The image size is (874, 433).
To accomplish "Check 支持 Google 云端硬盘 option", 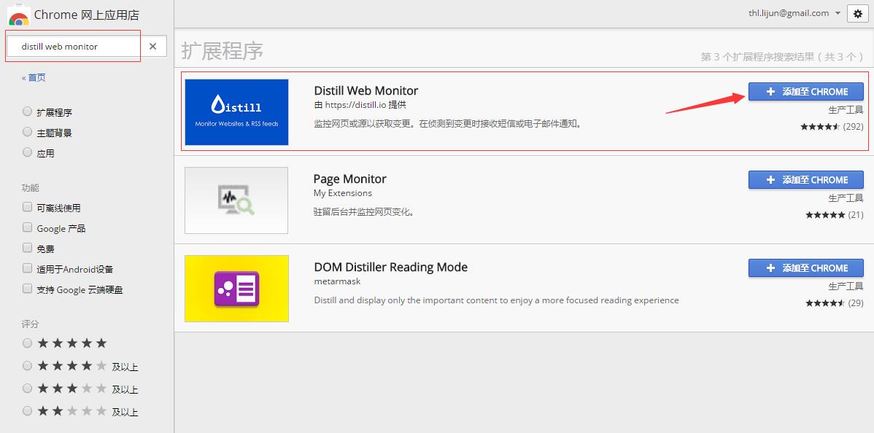I will 27,289.
